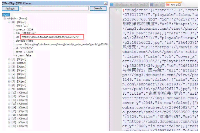The height and width of the screenshot is (133, 200).
Task: Select the url movie.douban.com subject row
Action: coord(47,37)
